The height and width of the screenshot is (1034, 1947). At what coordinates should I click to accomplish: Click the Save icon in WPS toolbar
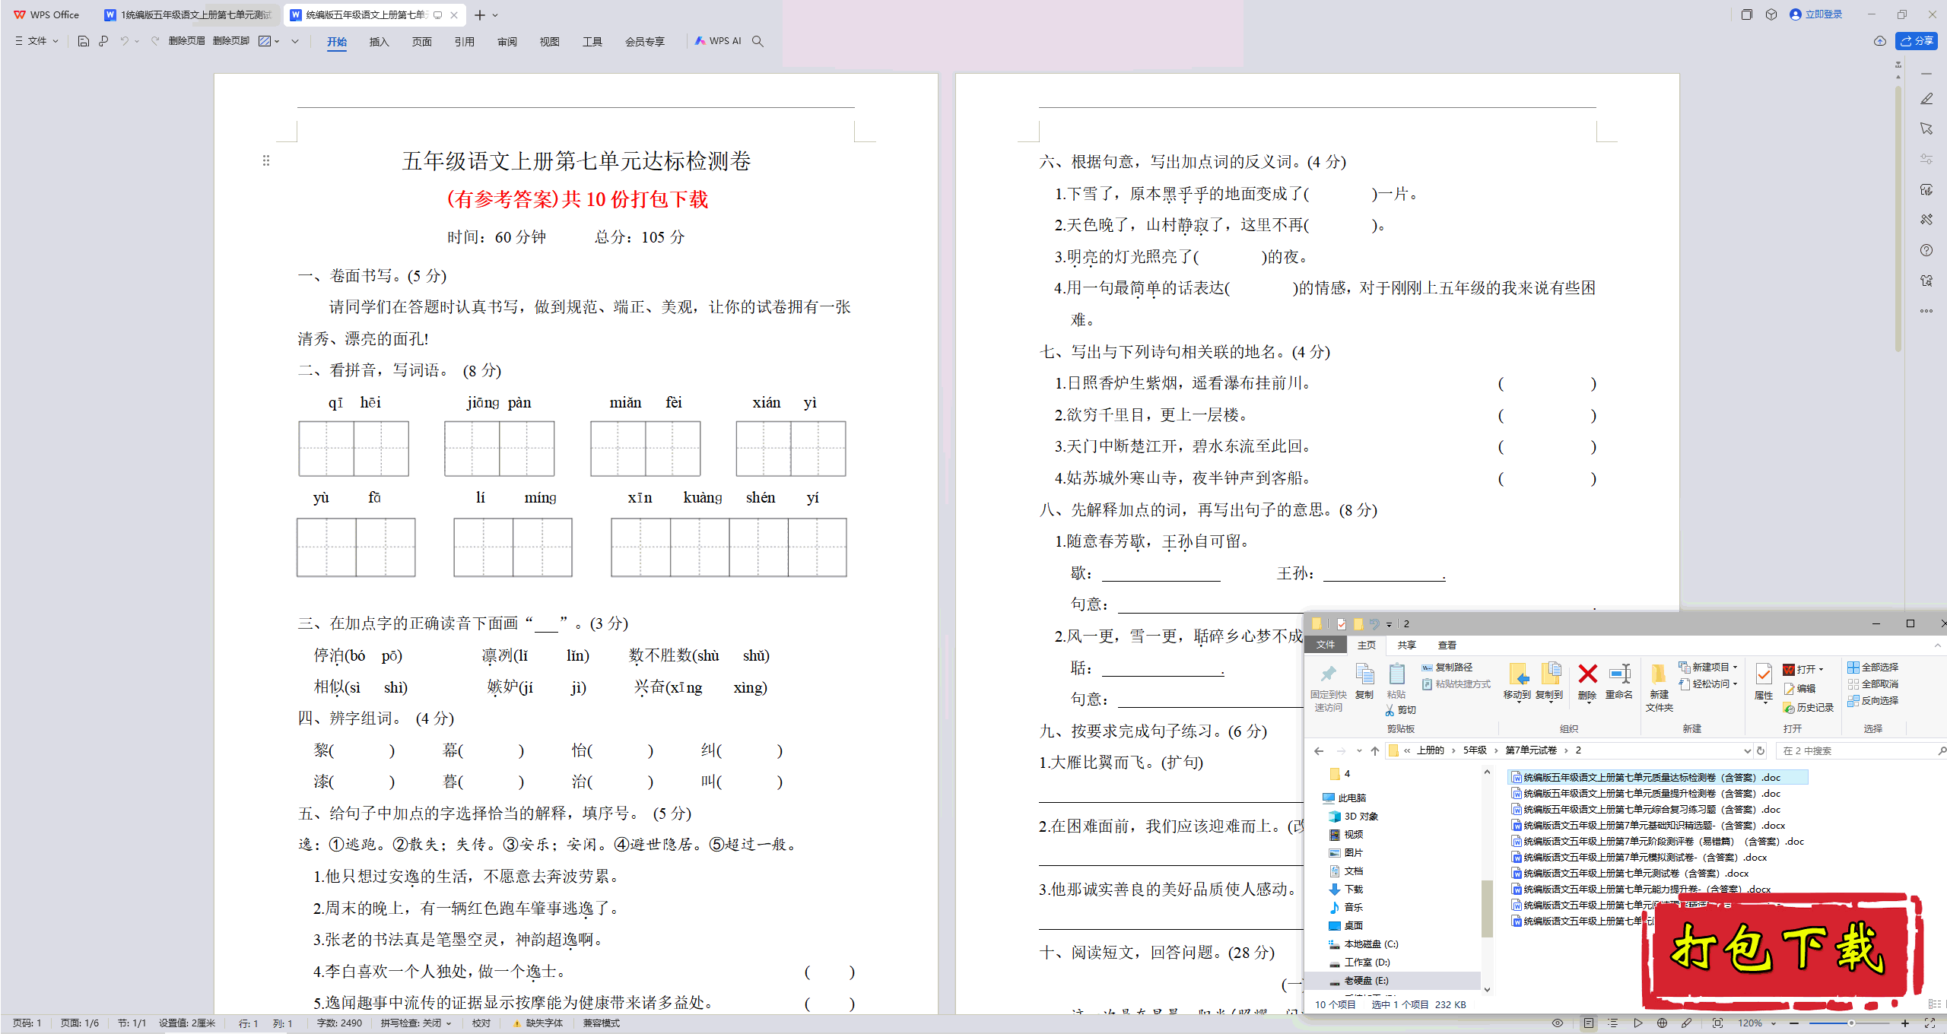point(84,41)
